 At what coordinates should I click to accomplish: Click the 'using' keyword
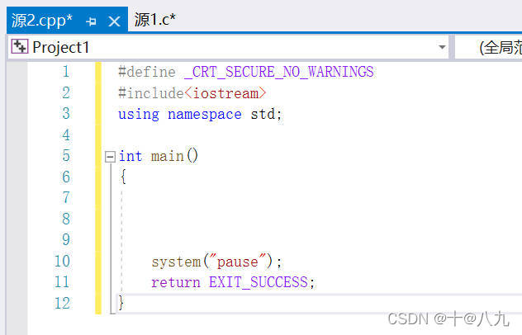(x=139, y=115)
